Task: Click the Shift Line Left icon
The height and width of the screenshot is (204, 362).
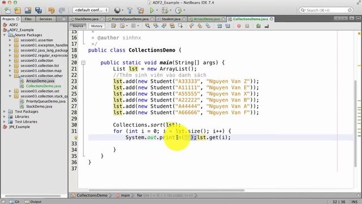Action: click(x=219, y=26)
